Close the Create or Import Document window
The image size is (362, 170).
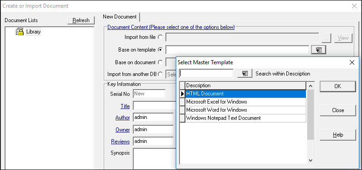[354, 6]
